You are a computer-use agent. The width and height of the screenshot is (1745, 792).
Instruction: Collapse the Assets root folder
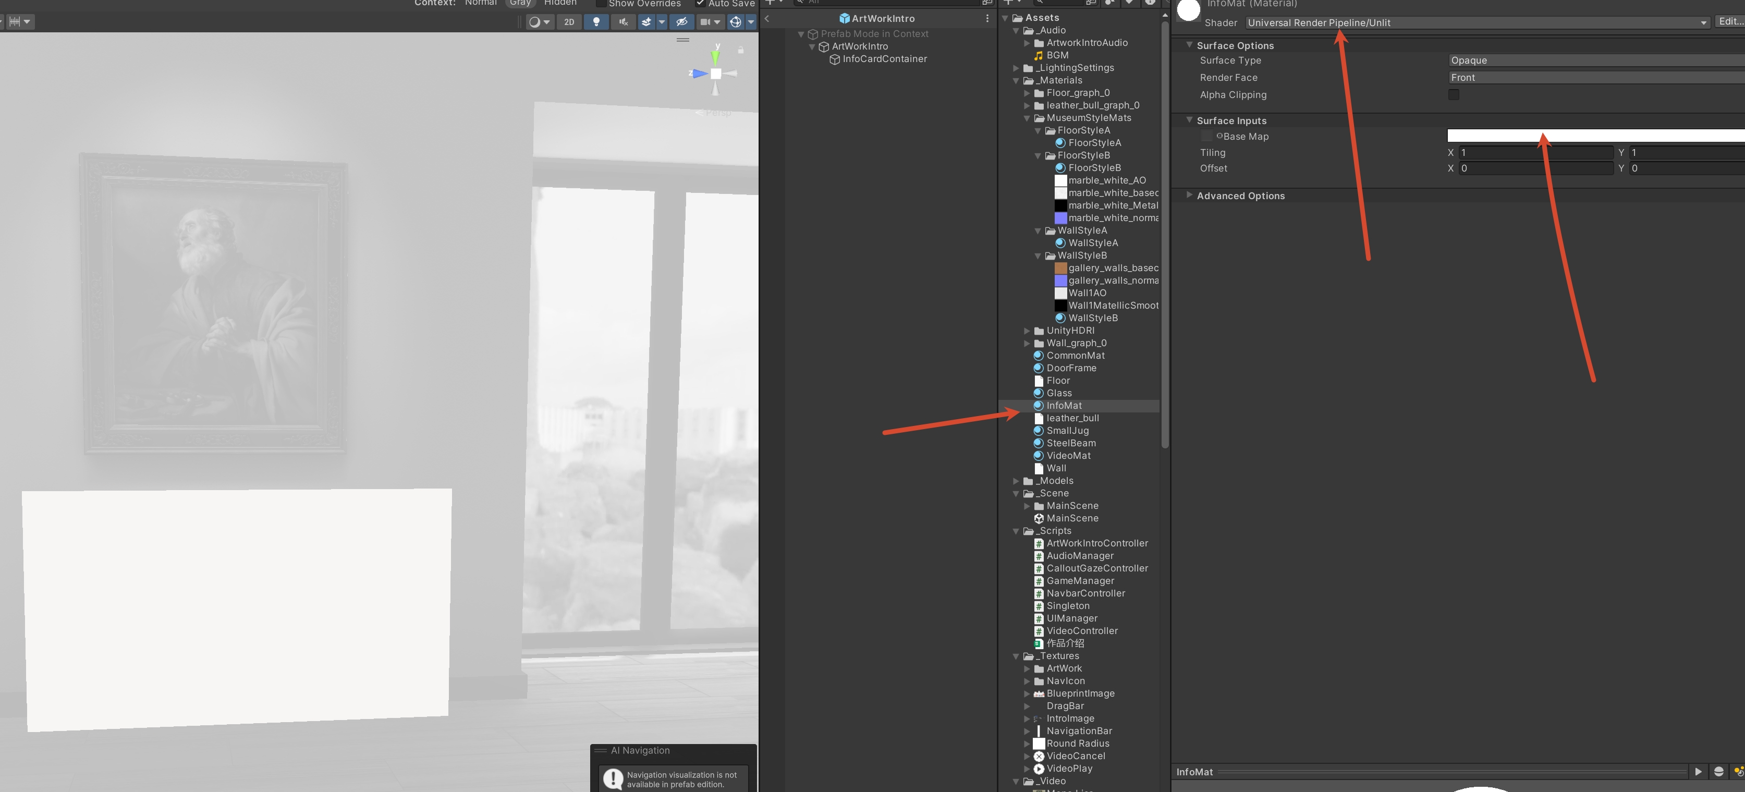(x=1005, y=18)
